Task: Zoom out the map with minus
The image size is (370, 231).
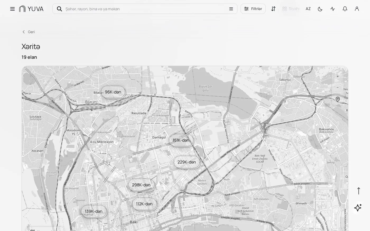Action: (x=337, y=87)
